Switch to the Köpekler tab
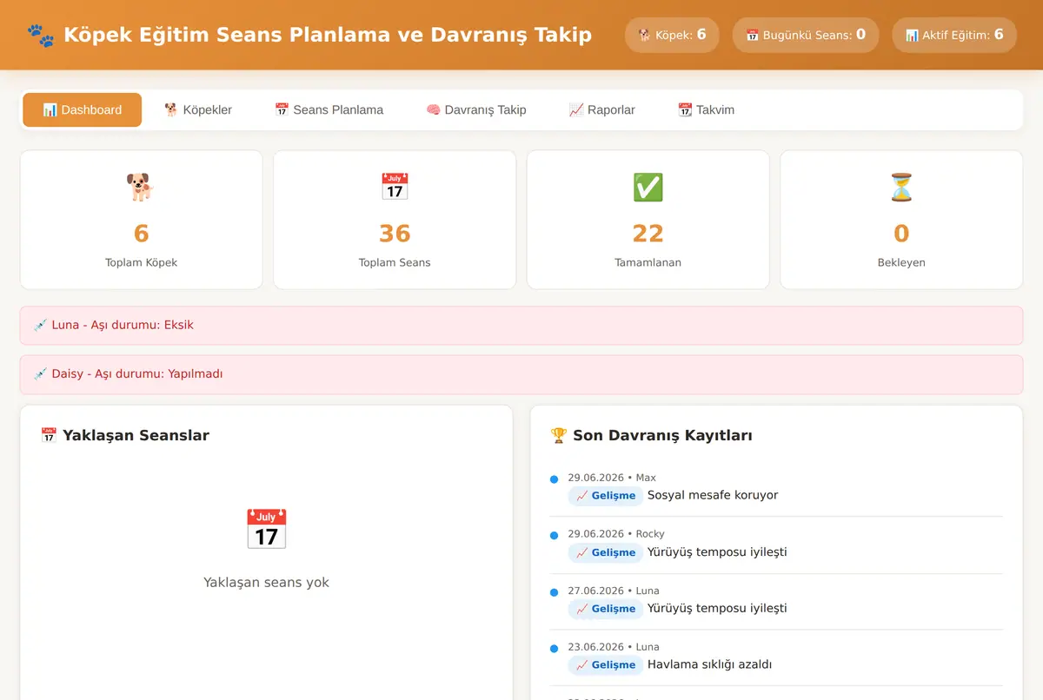The height and width of the screenshot is (700, 1043). coord(198,110)
